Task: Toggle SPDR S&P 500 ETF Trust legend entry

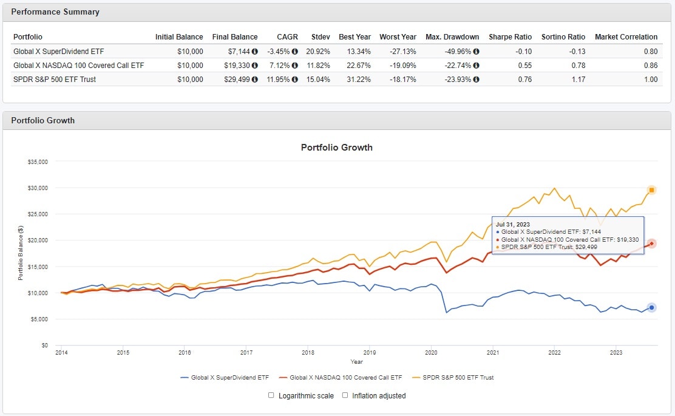Action: (x=453, y=378)
